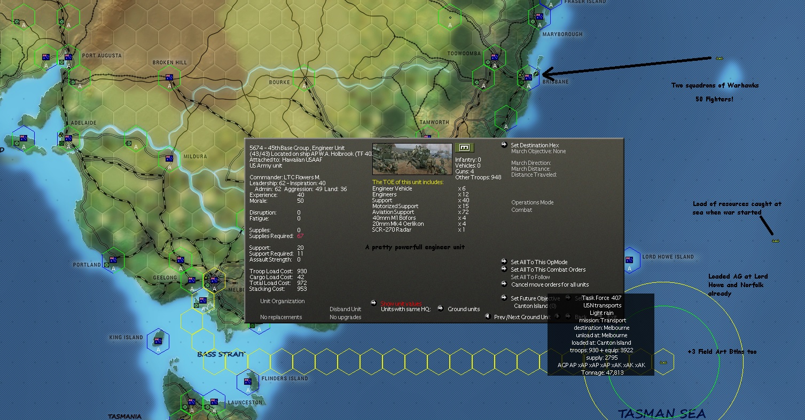The image size is (805, 420).
Task: Click the Operations Mode label
Action: click(532, 202)
